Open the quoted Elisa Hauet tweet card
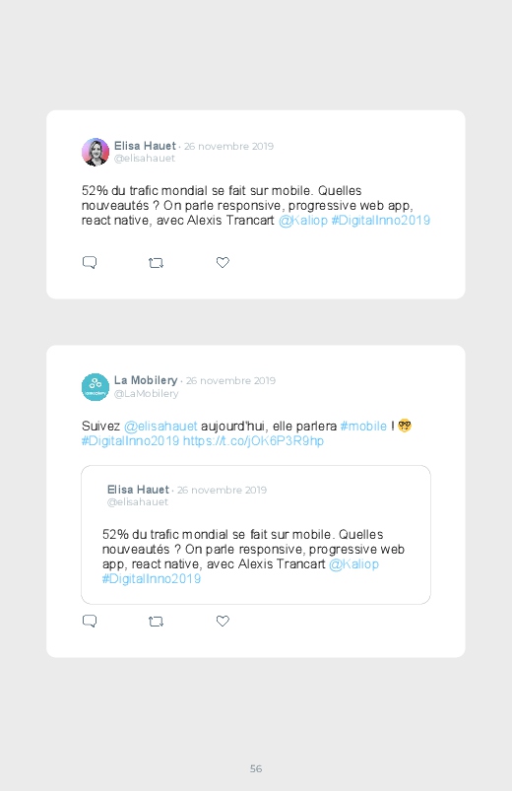Screen dimensions: 512x791 click(x=256, y=535)
